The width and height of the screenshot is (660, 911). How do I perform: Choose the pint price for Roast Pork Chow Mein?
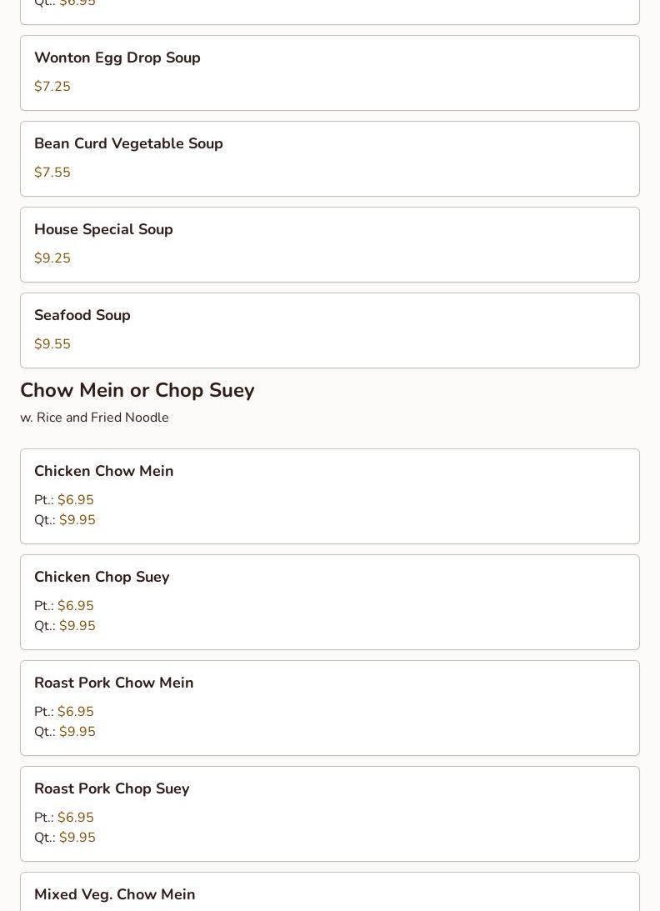coord(76,712)
